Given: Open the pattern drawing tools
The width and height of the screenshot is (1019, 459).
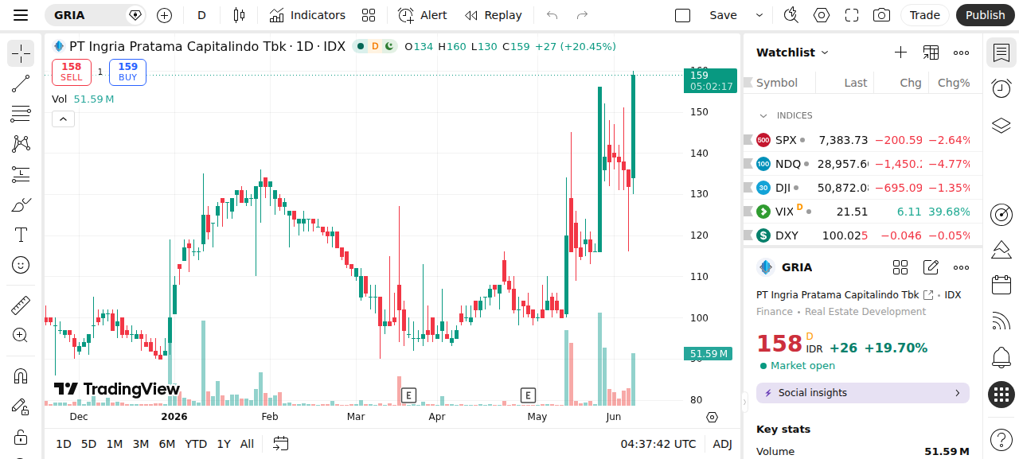Looking at the screenshot, I should tap(21, 144).
